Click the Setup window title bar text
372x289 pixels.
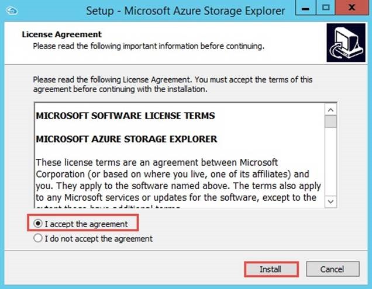point(185,11)
